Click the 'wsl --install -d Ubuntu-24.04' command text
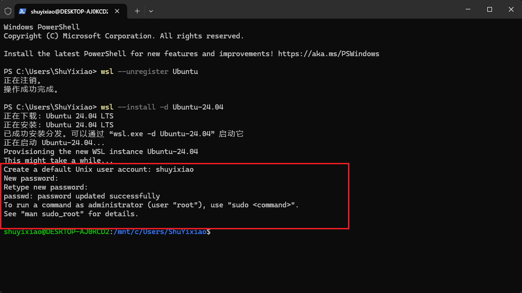Screen dimensions: 522x293 [x=162, y=107]
